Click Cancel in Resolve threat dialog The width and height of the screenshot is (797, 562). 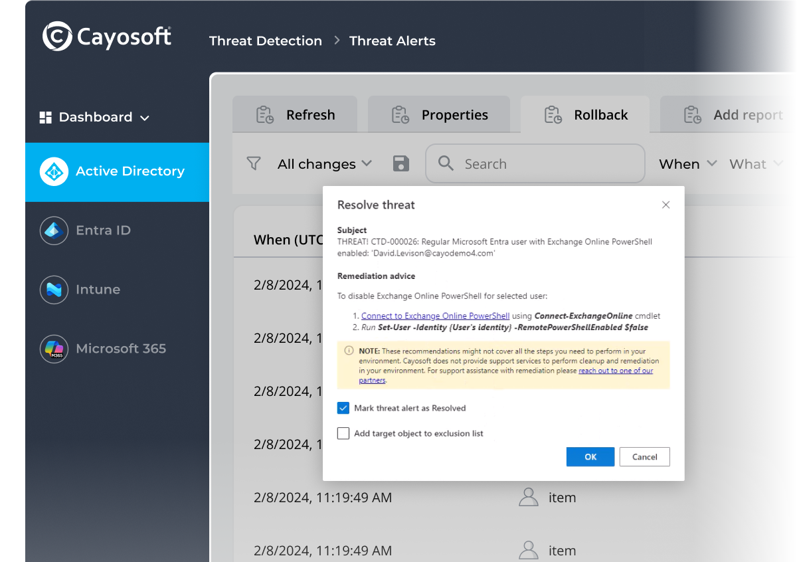point(644,456)
